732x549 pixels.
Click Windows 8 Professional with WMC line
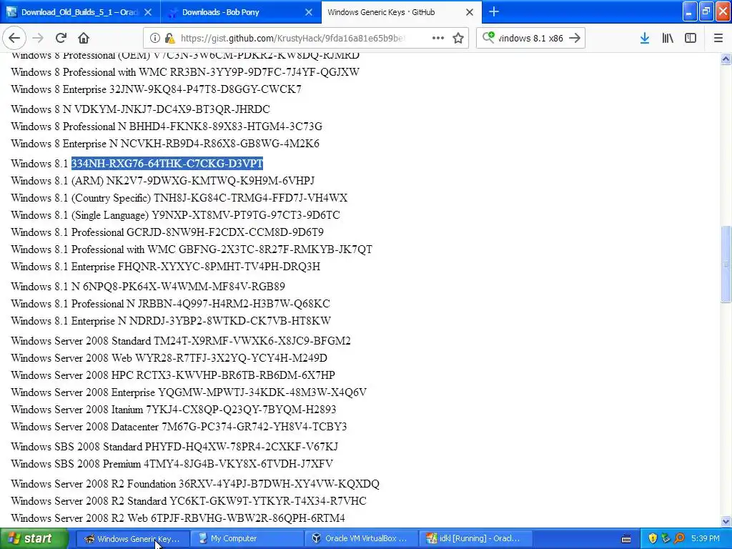tap(185, 72)
